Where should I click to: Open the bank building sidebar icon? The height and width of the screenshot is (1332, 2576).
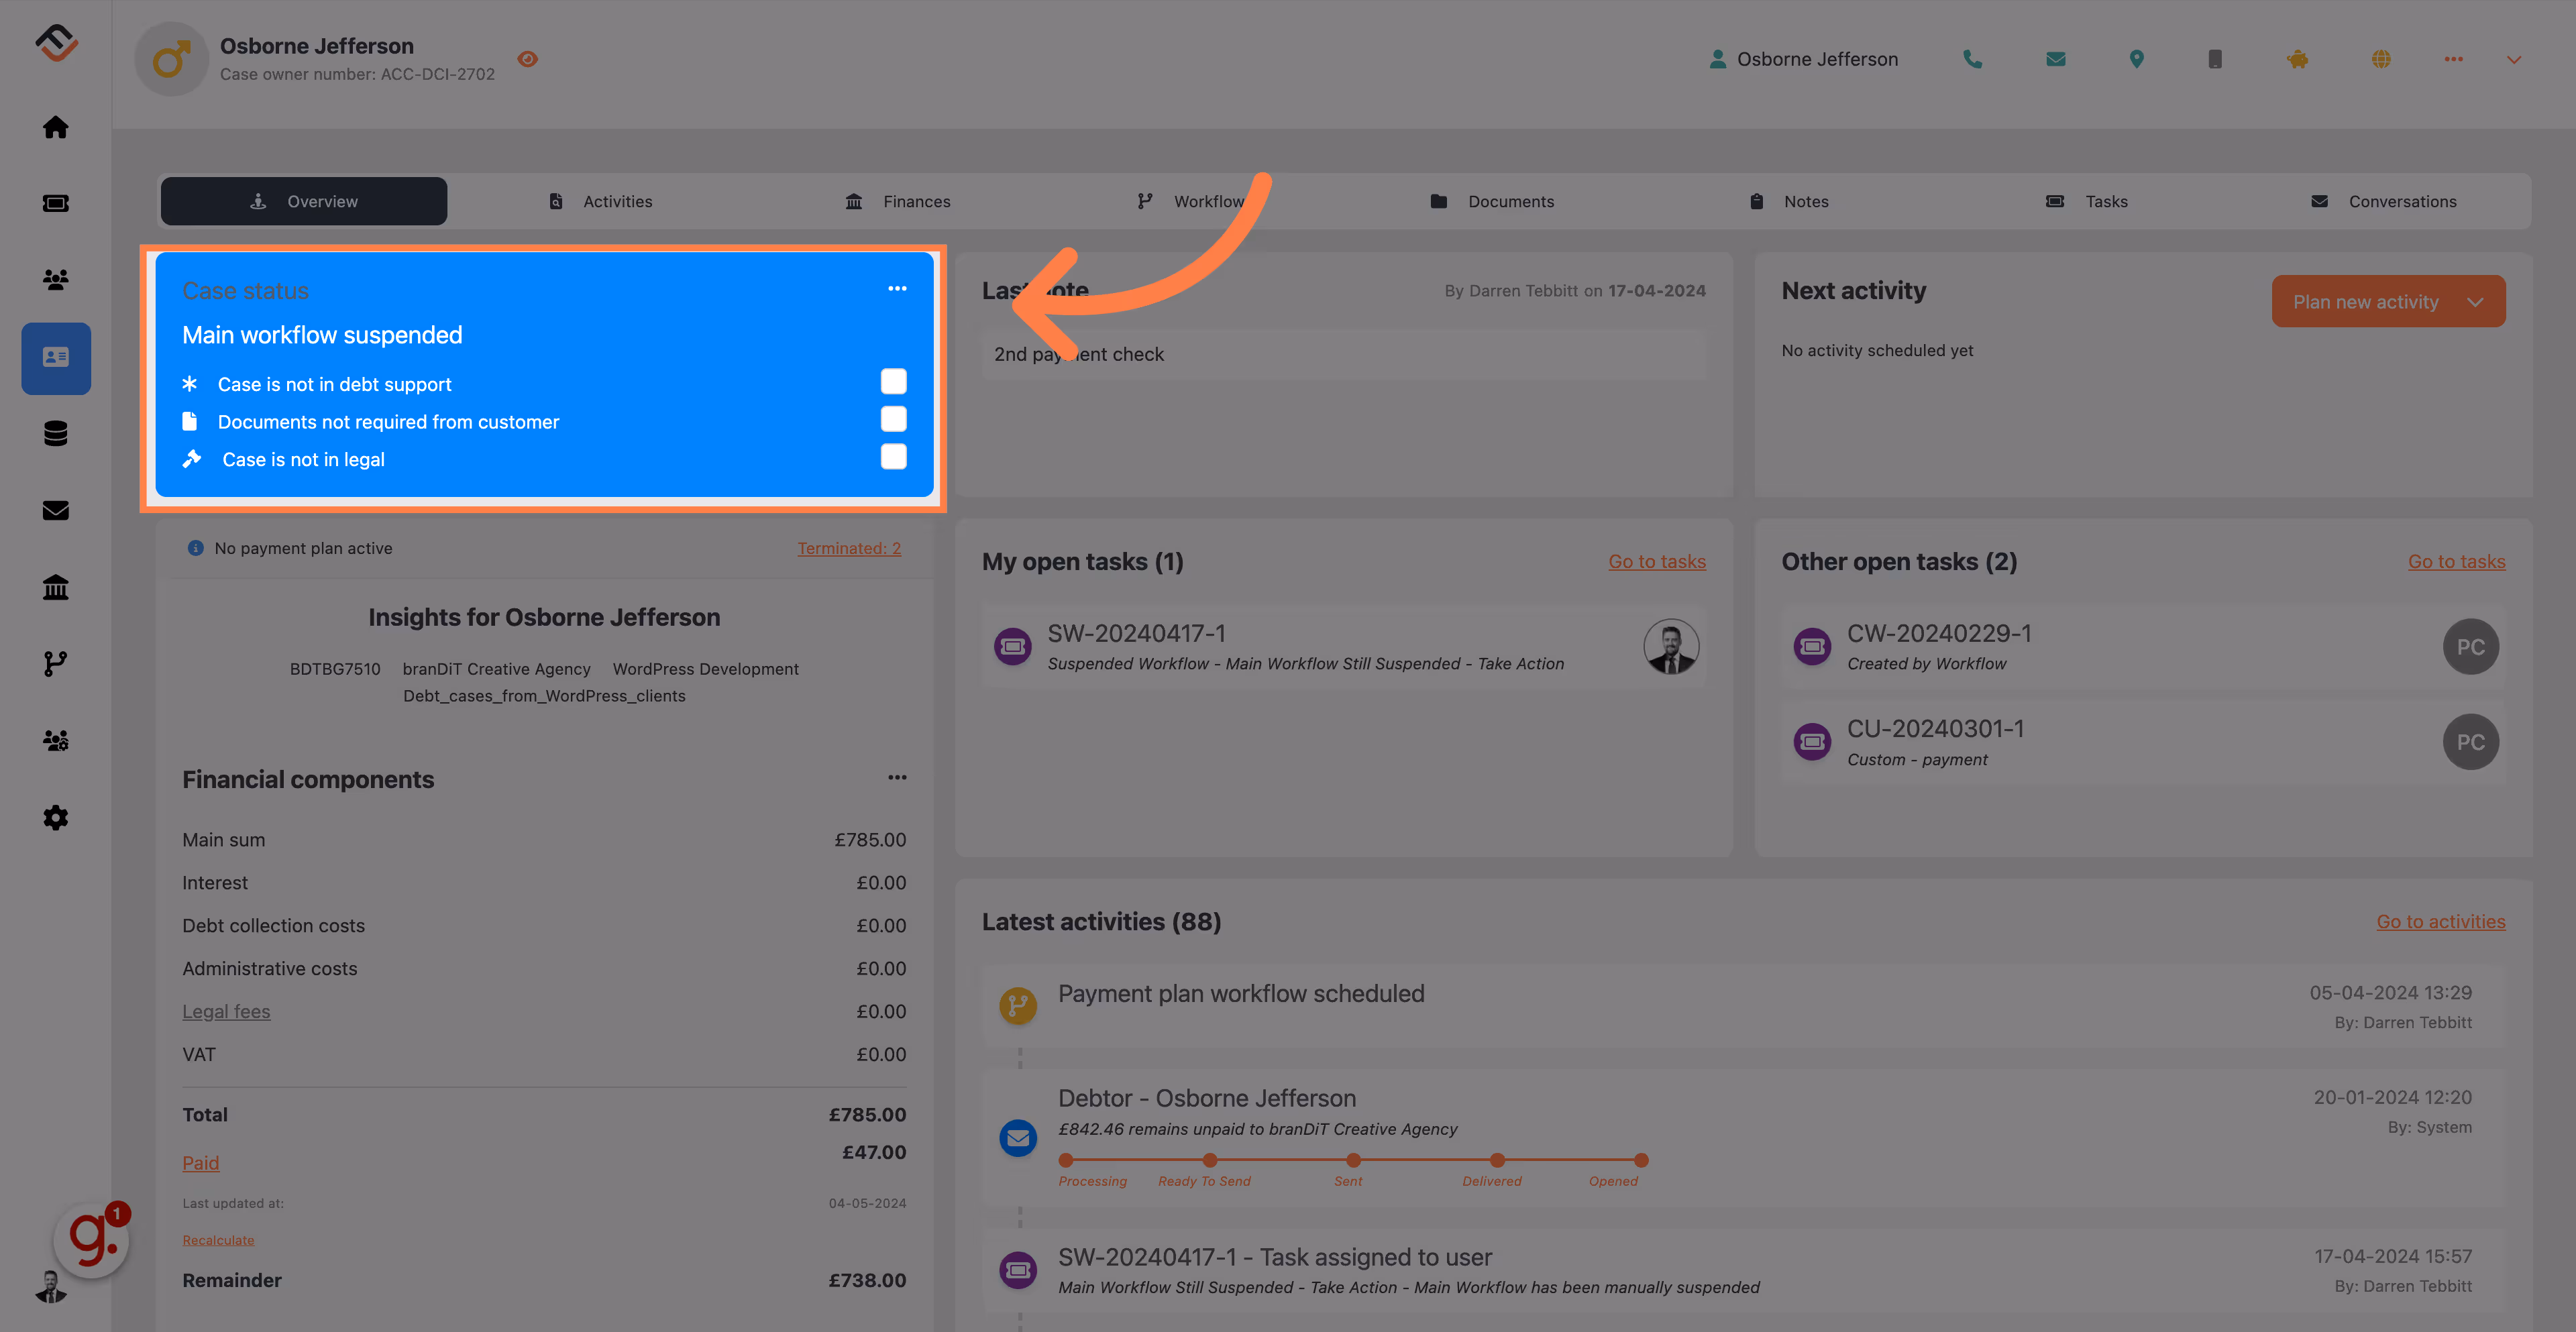tap(56, 587)
